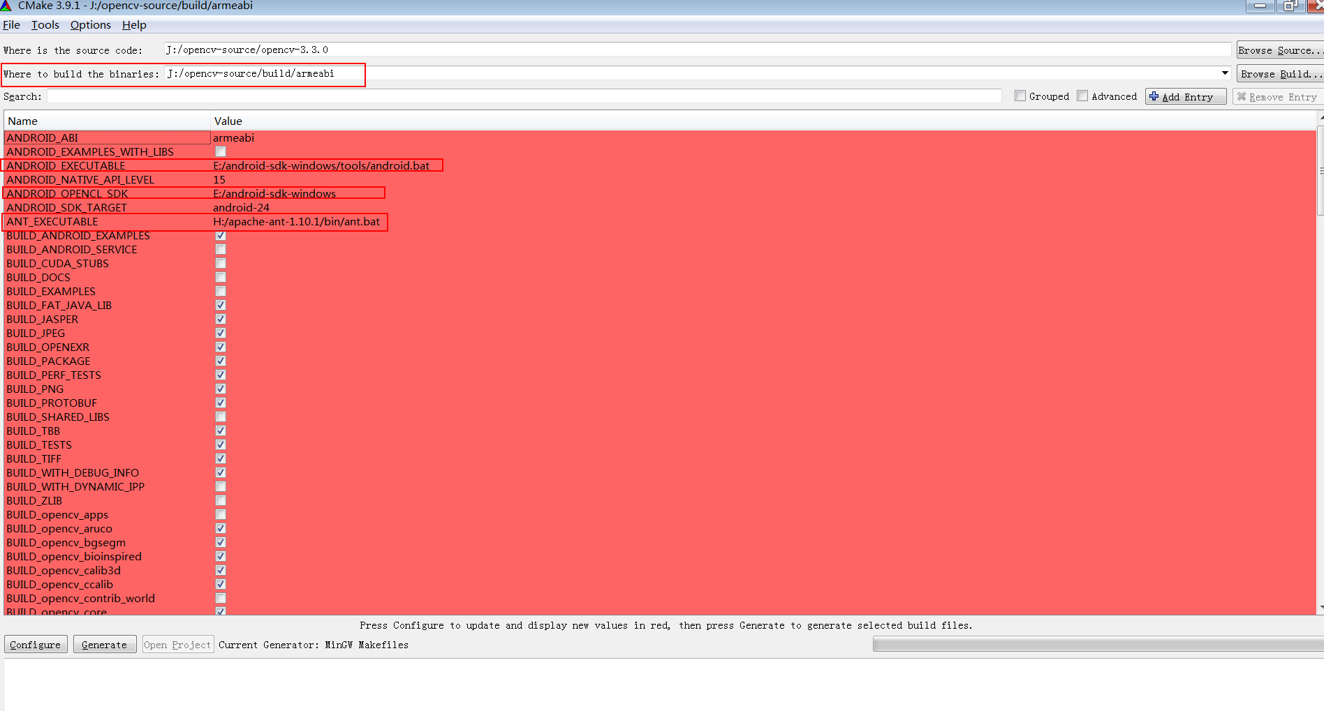Image resolution: width=1324 pixels, height=711 pixels.
Task: Enable the Advanced checkbox
Action: tap(1082, 96)
